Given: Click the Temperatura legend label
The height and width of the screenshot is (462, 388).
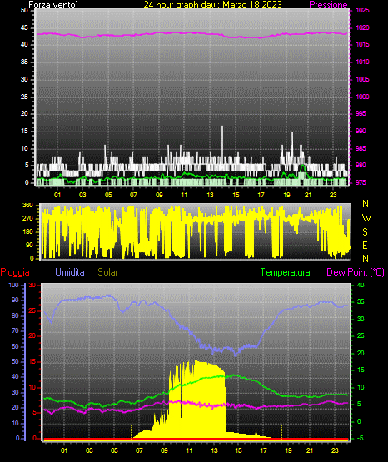Looking at the screenshot, I should pos(286,272).
